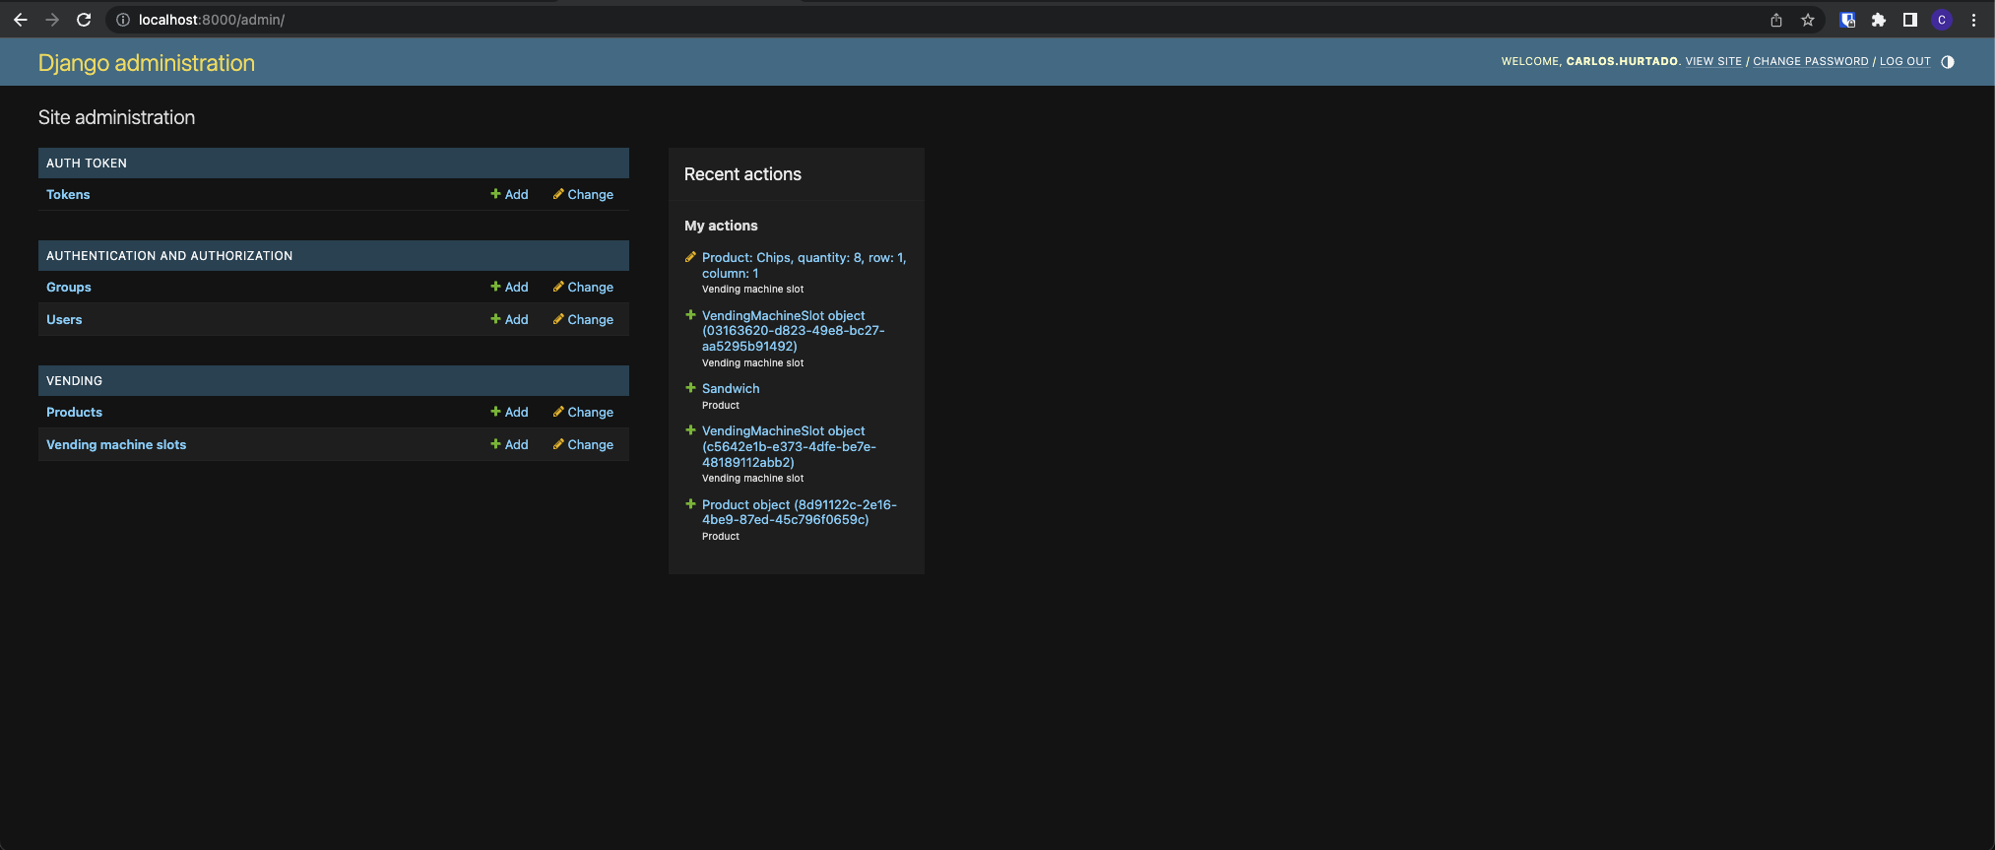Click Change for Groups

click(x=583, y=288)
